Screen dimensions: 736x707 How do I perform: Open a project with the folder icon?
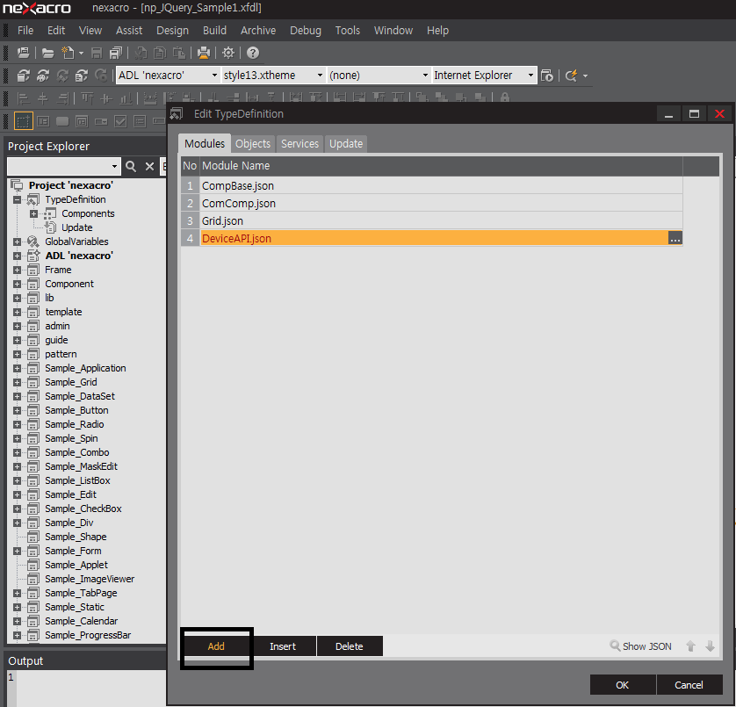pyautogui.click(x=47, y=53)
